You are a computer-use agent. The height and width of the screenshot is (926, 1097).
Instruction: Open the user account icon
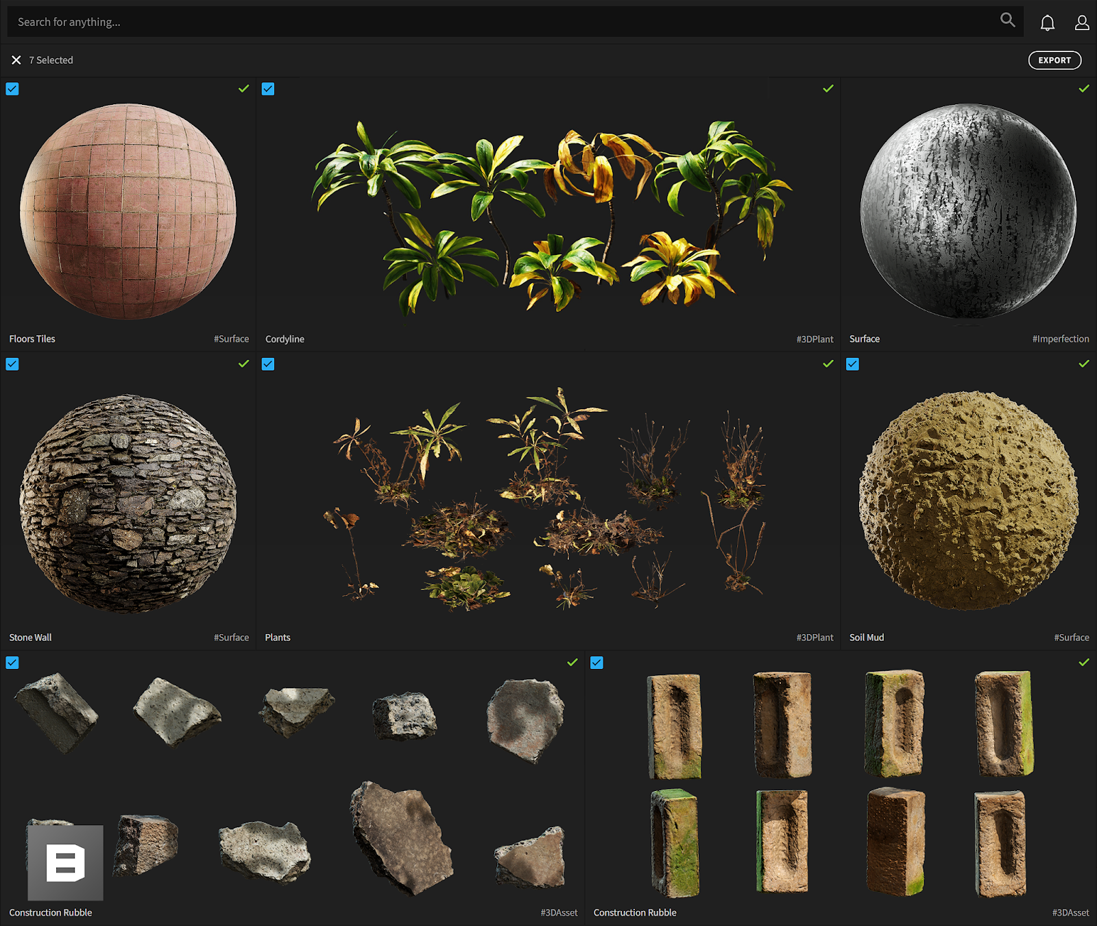(1082, 23)
